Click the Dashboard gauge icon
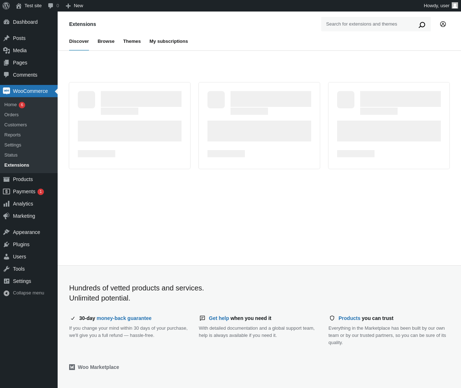 click(x=6, y=22)
